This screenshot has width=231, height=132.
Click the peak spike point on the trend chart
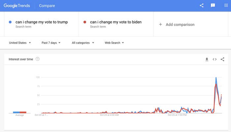216,78
